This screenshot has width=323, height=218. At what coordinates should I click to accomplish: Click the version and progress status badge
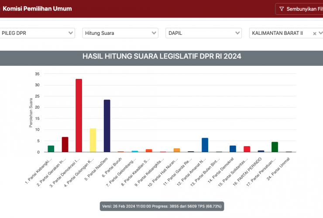[161, 206]
